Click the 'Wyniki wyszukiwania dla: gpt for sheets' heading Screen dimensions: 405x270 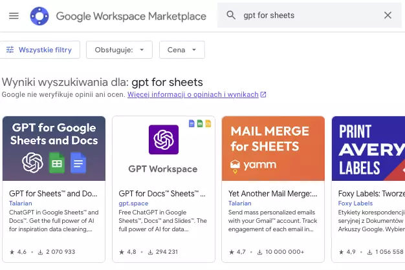[x=102, y=82]
